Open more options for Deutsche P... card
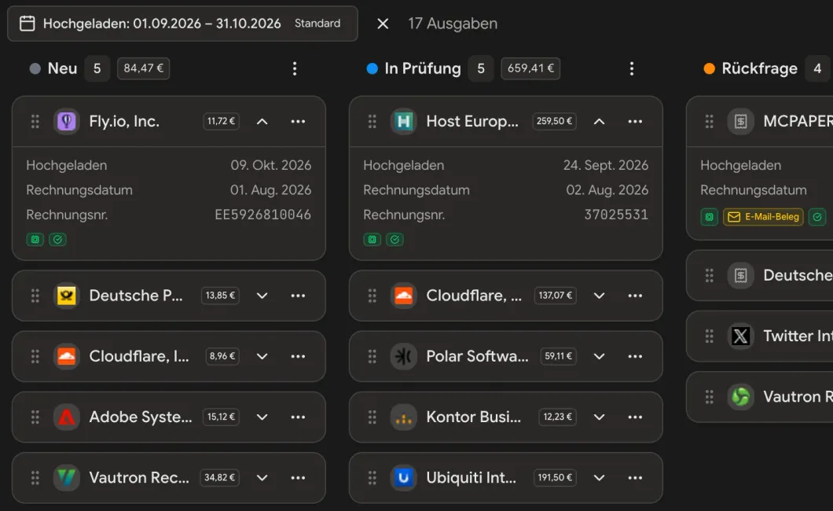833x511 pixels. (x=298, y=296)
